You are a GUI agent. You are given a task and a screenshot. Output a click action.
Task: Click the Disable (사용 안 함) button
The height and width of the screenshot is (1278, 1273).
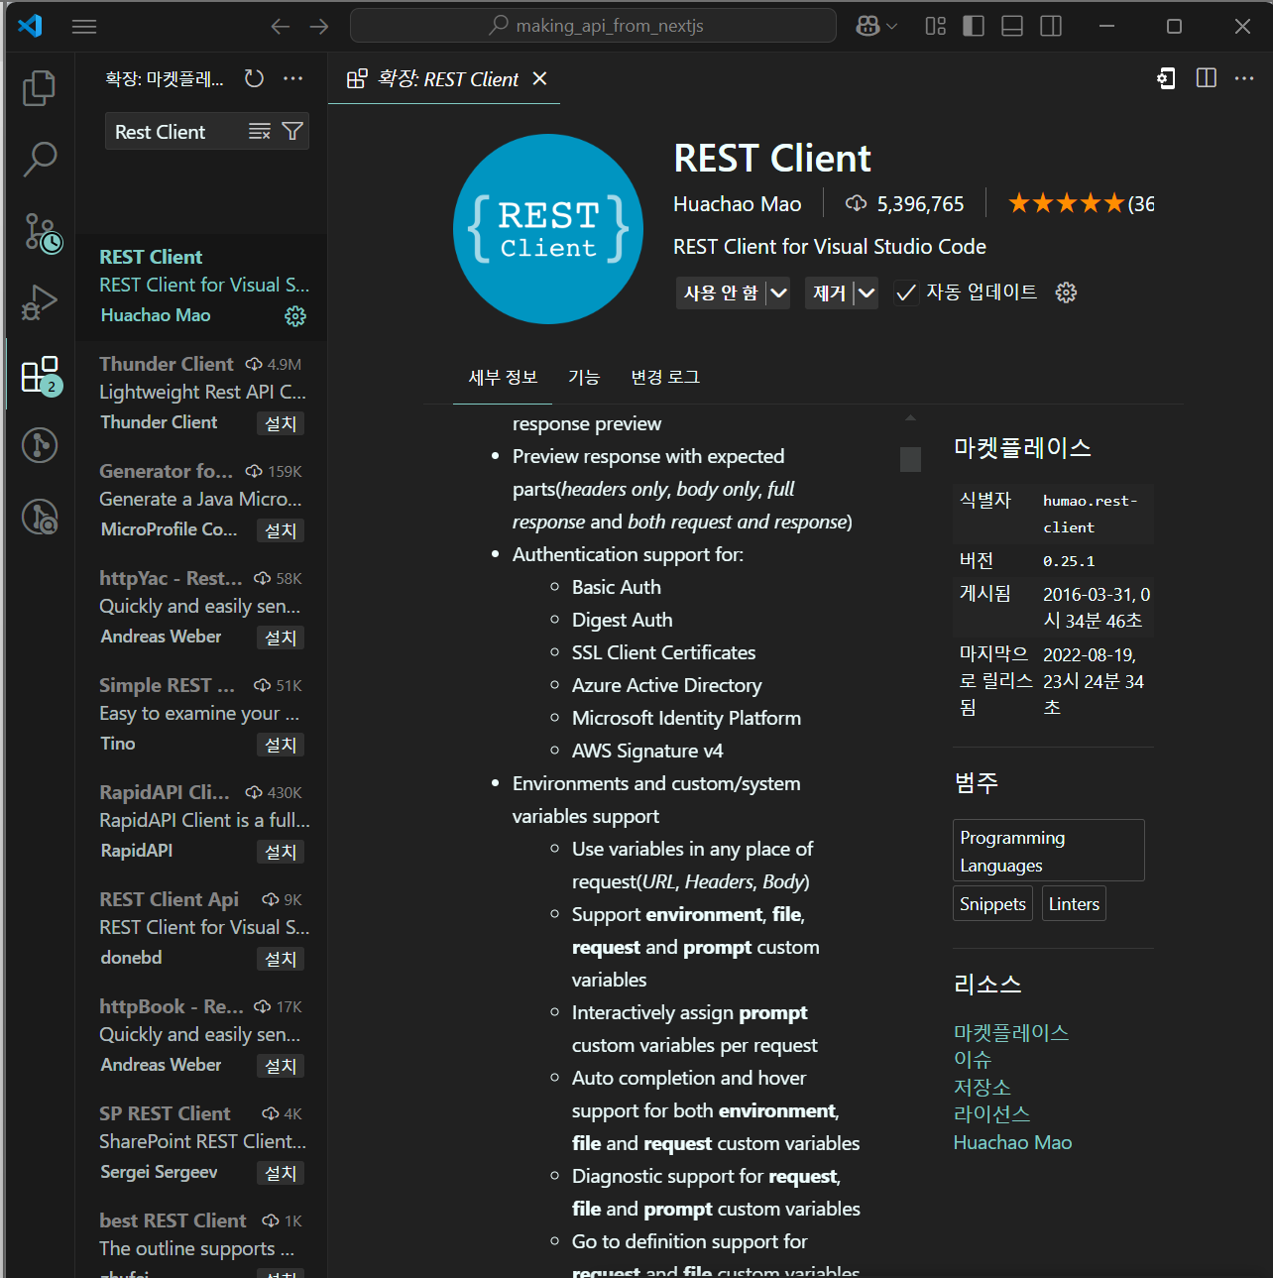pos(721,292)
